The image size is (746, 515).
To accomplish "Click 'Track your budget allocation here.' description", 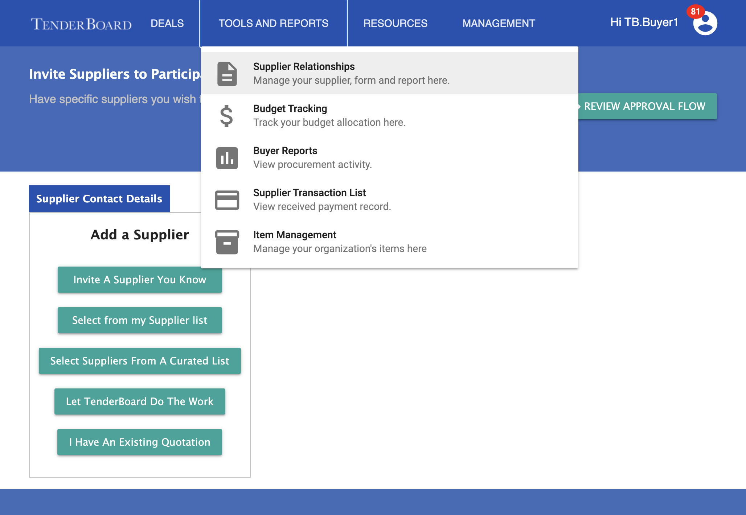I will (329, 122).
